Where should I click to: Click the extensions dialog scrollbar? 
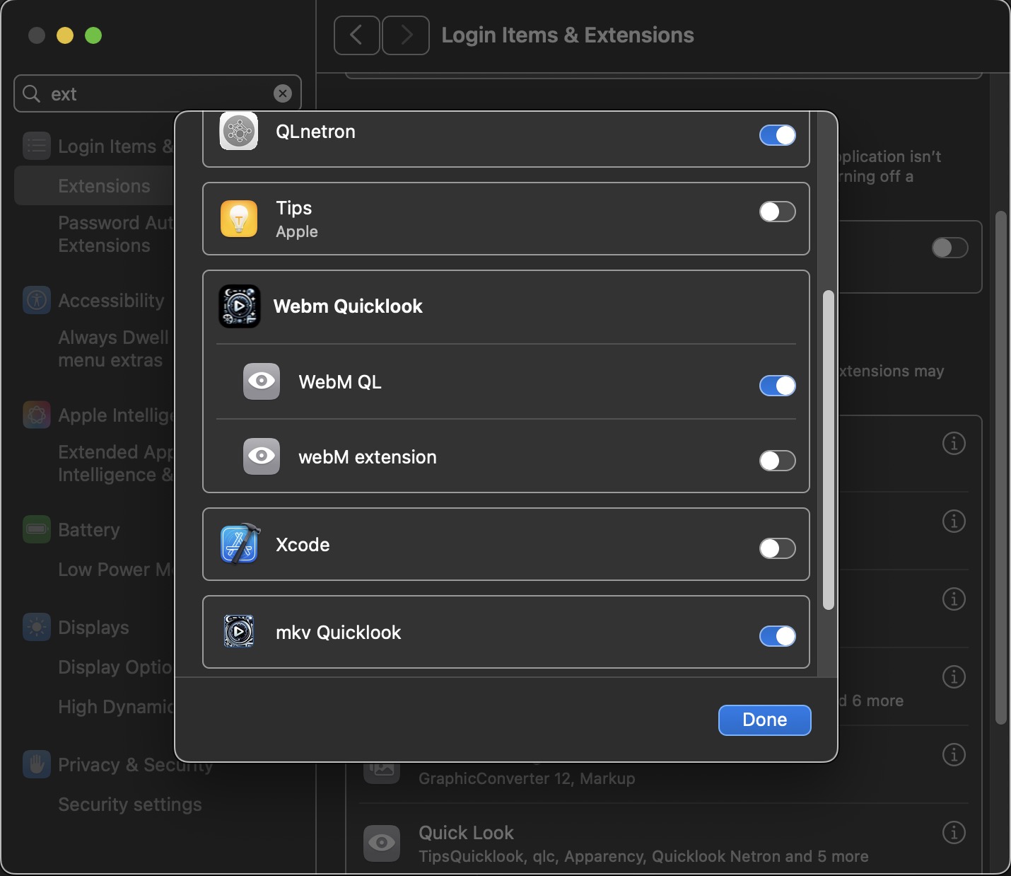[x=829, y=450]
